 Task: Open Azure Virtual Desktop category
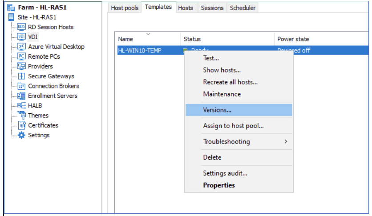56,47
